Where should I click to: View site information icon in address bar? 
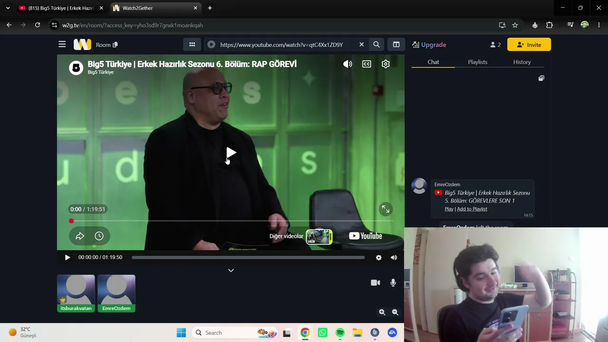click(x=54, y=25)
